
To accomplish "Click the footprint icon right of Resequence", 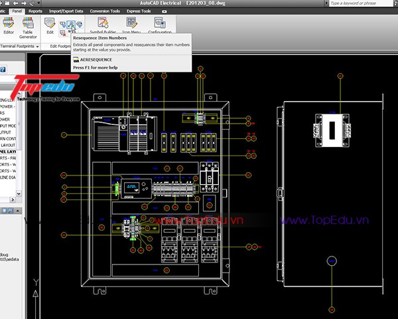I will pos(80,25).
